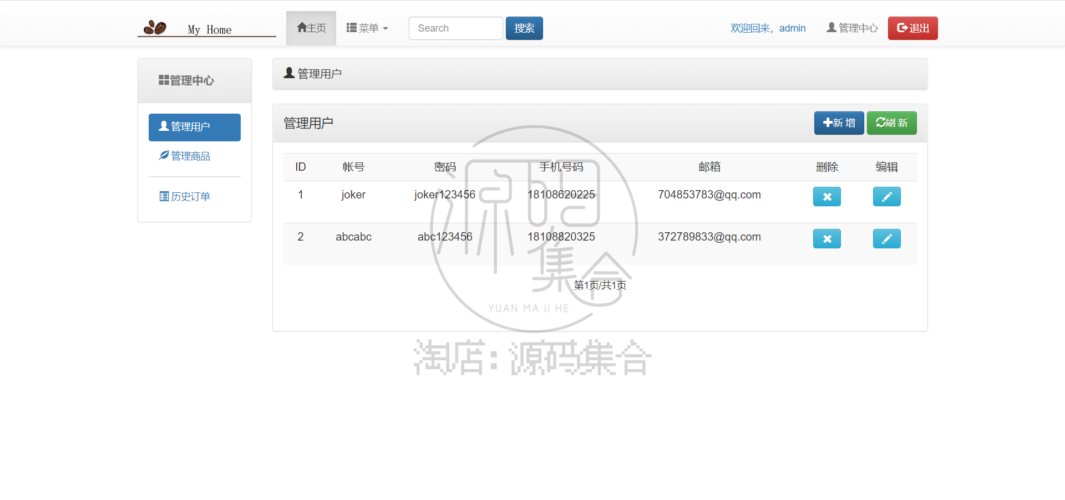Viewport: 1065px width, 500px height.
Task: Click the 密码 column header
Action: pos(445,167)
